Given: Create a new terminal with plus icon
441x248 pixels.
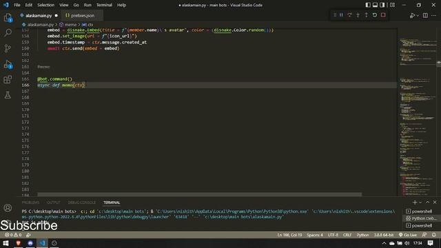Looking at the screenshot, I should pos(415,202).
